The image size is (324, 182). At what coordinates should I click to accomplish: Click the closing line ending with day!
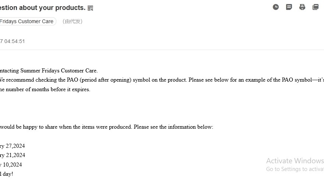click(x=7, y=174)
